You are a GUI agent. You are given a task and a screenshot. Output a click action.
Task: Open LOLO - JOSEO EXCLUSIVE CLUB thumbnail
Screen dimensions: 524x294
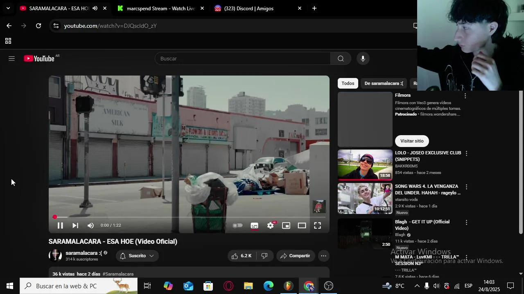[x=365, y=165]
